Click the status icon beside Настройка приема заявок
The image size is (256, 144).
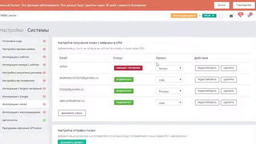(44, 49)
